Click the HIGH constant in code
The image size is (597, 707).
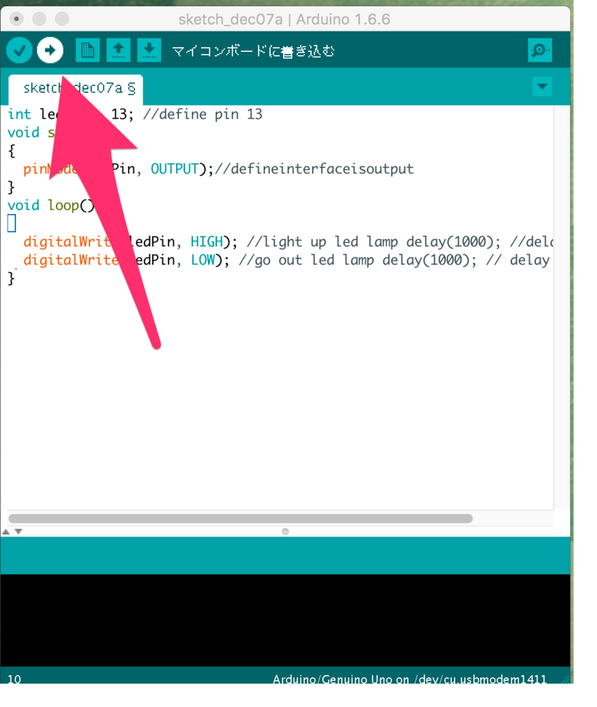(x=207, y=242)
